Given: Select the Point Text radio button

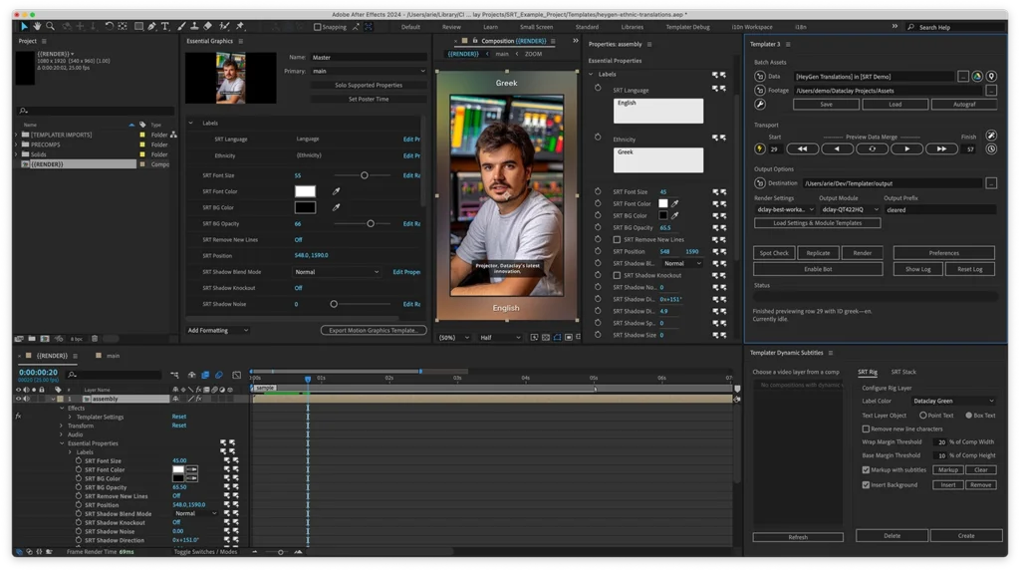Looking at the screenshot, I should pos(923,415).
